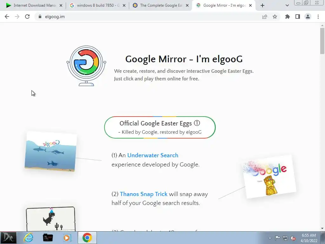The width and height of the screenshot is (325, 244).
Task: Launch Internet Explorer from taskbar
Action: tap(28, 238)
